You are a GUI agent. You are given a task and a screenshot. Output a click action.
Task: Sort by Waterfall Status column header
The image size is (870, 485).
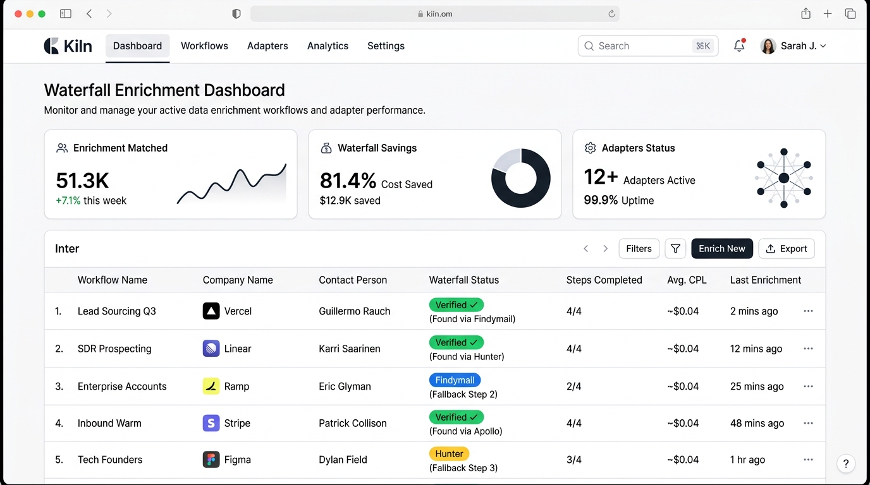pos(464,280)
